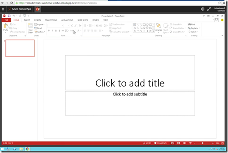Click Decrease Font Size icon
The image size is (228, 153).
click(x=75, y=26)
